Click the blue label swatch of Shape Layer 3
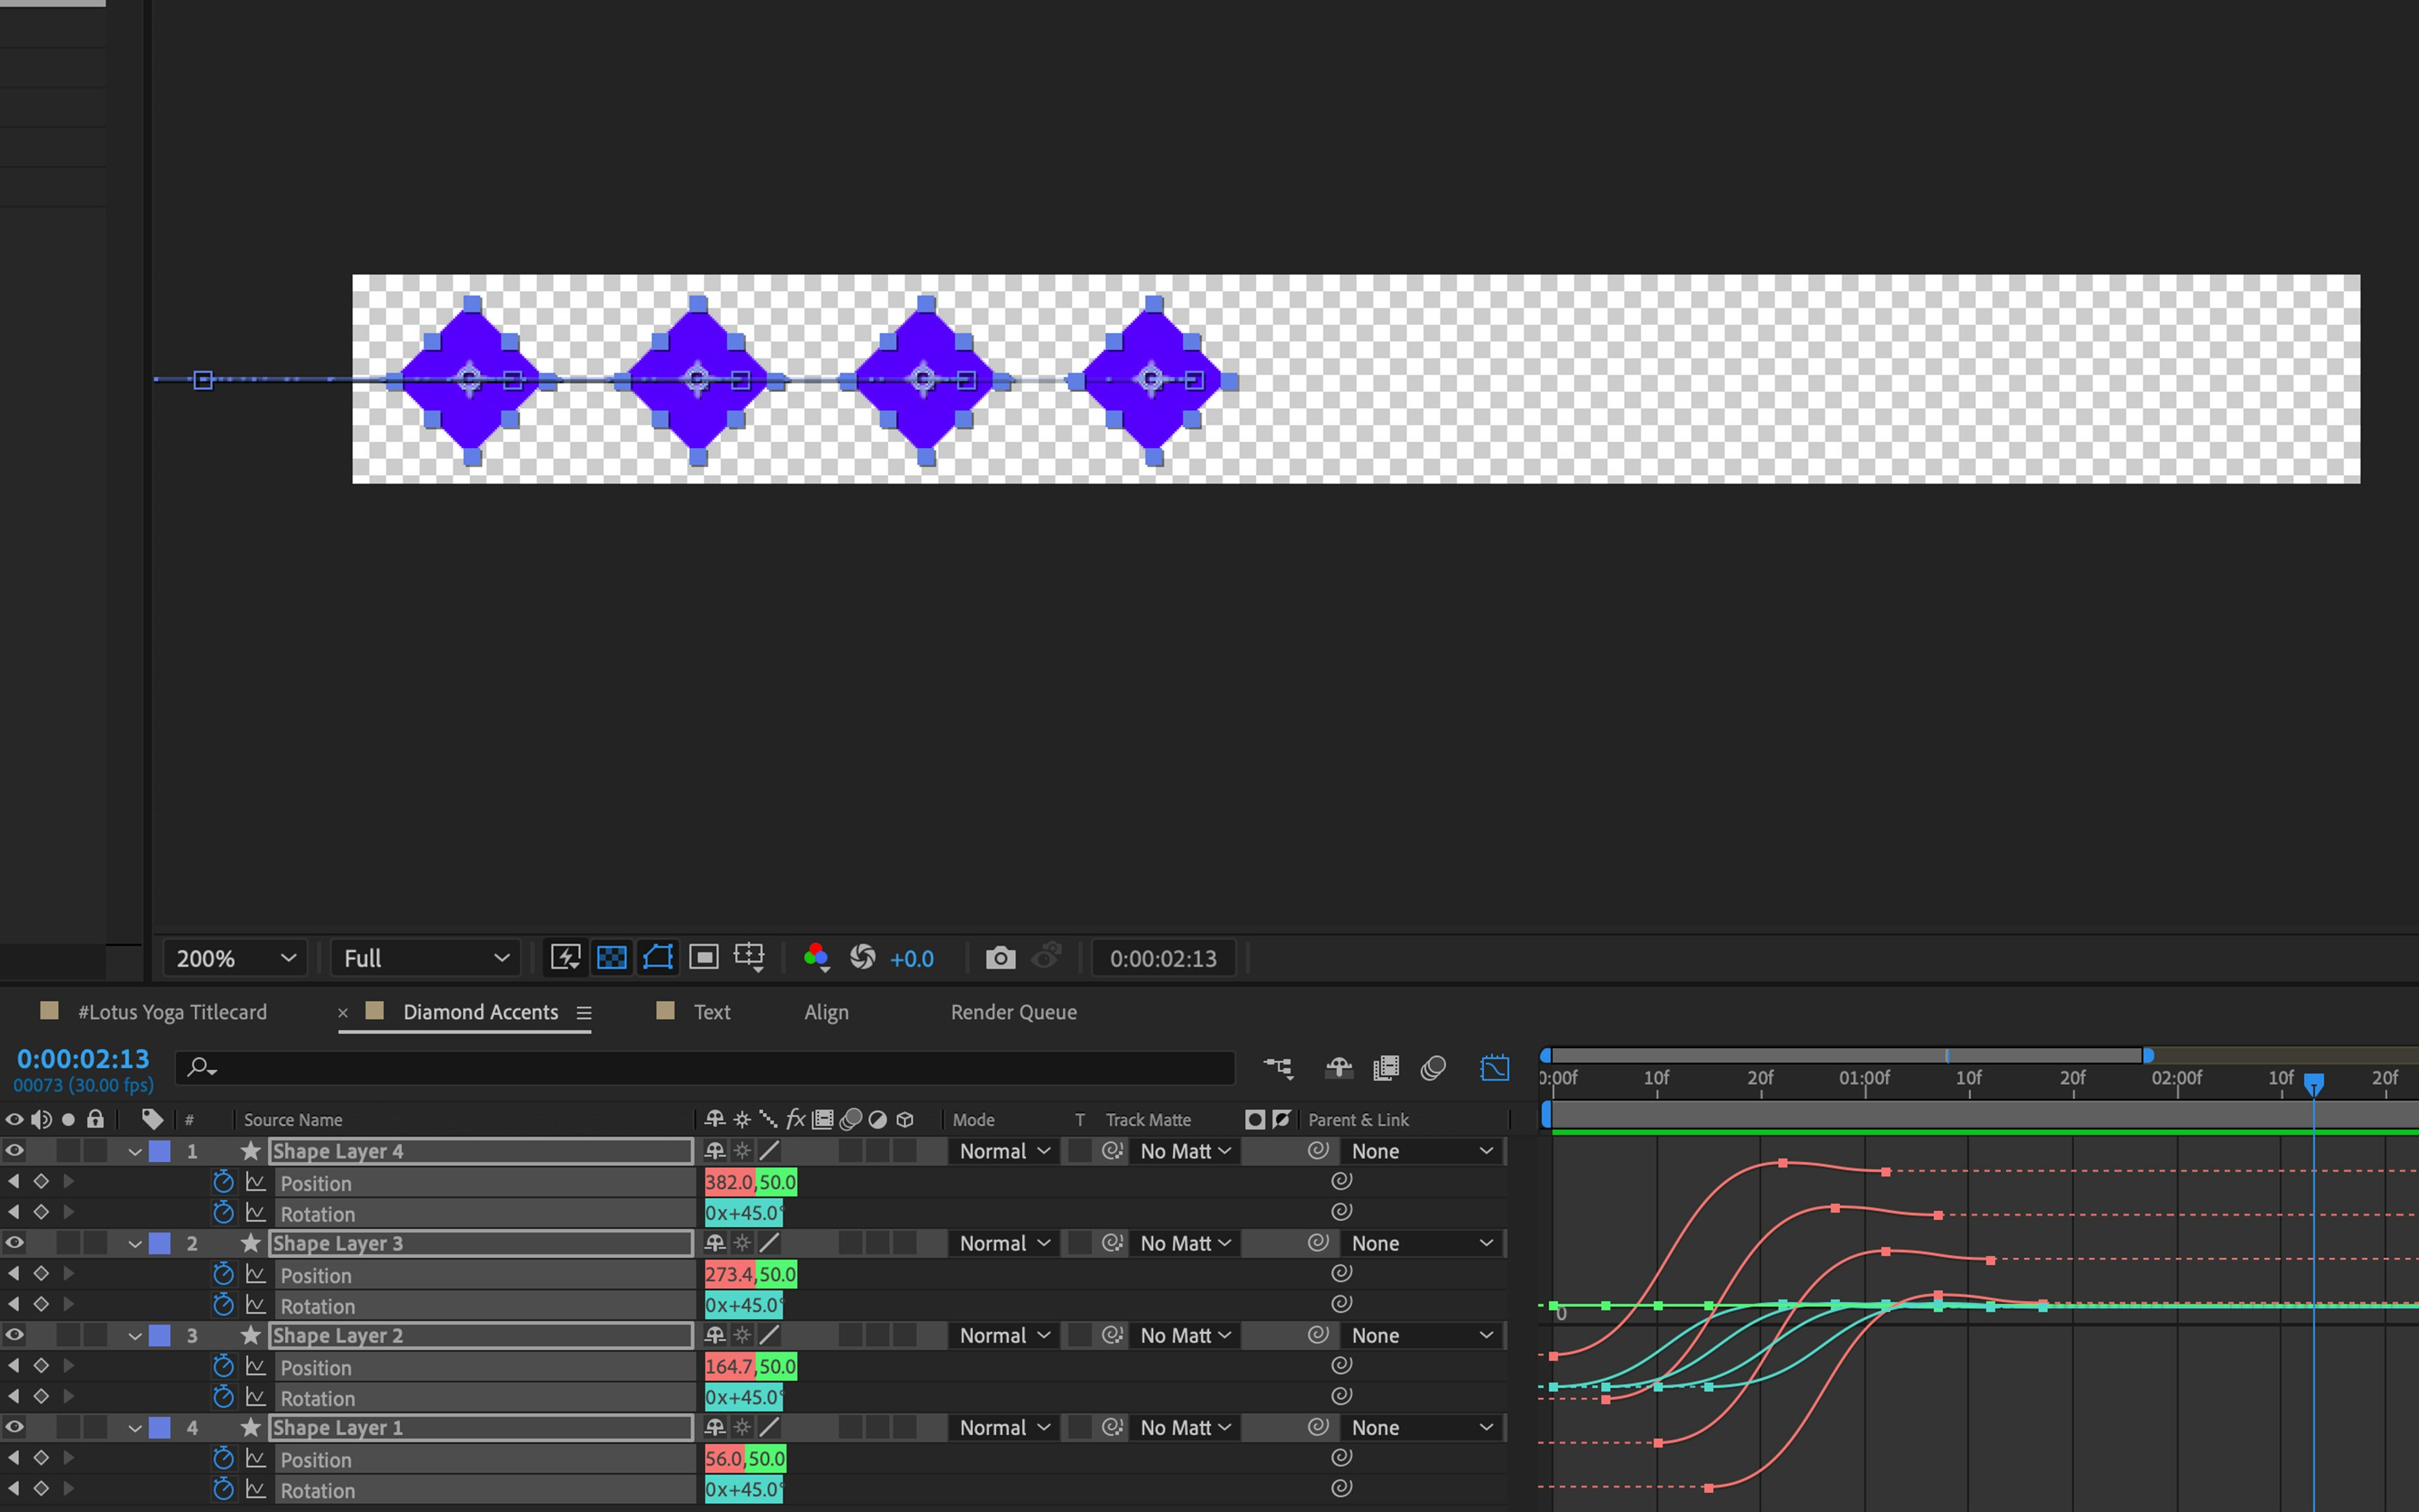 160,1243
